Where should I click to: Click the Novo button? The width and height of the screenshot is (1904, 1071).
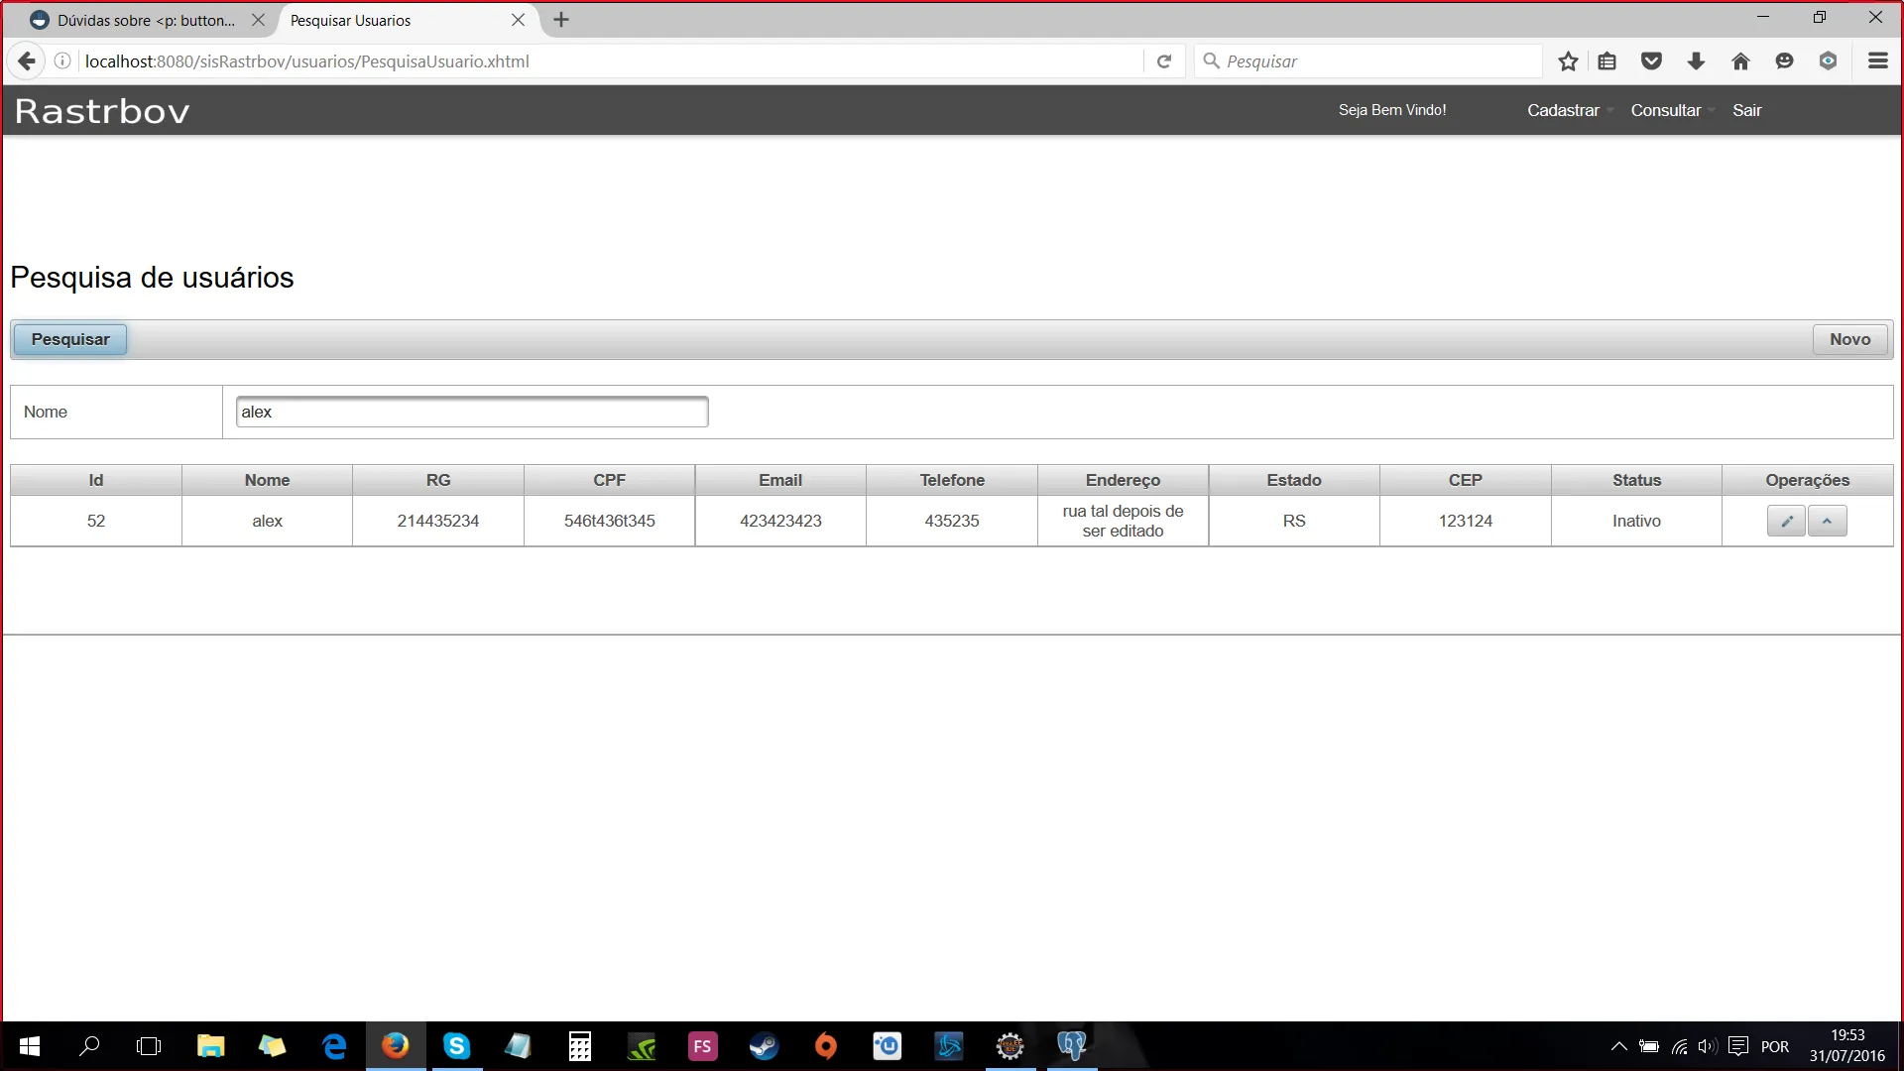[1849, 339]
